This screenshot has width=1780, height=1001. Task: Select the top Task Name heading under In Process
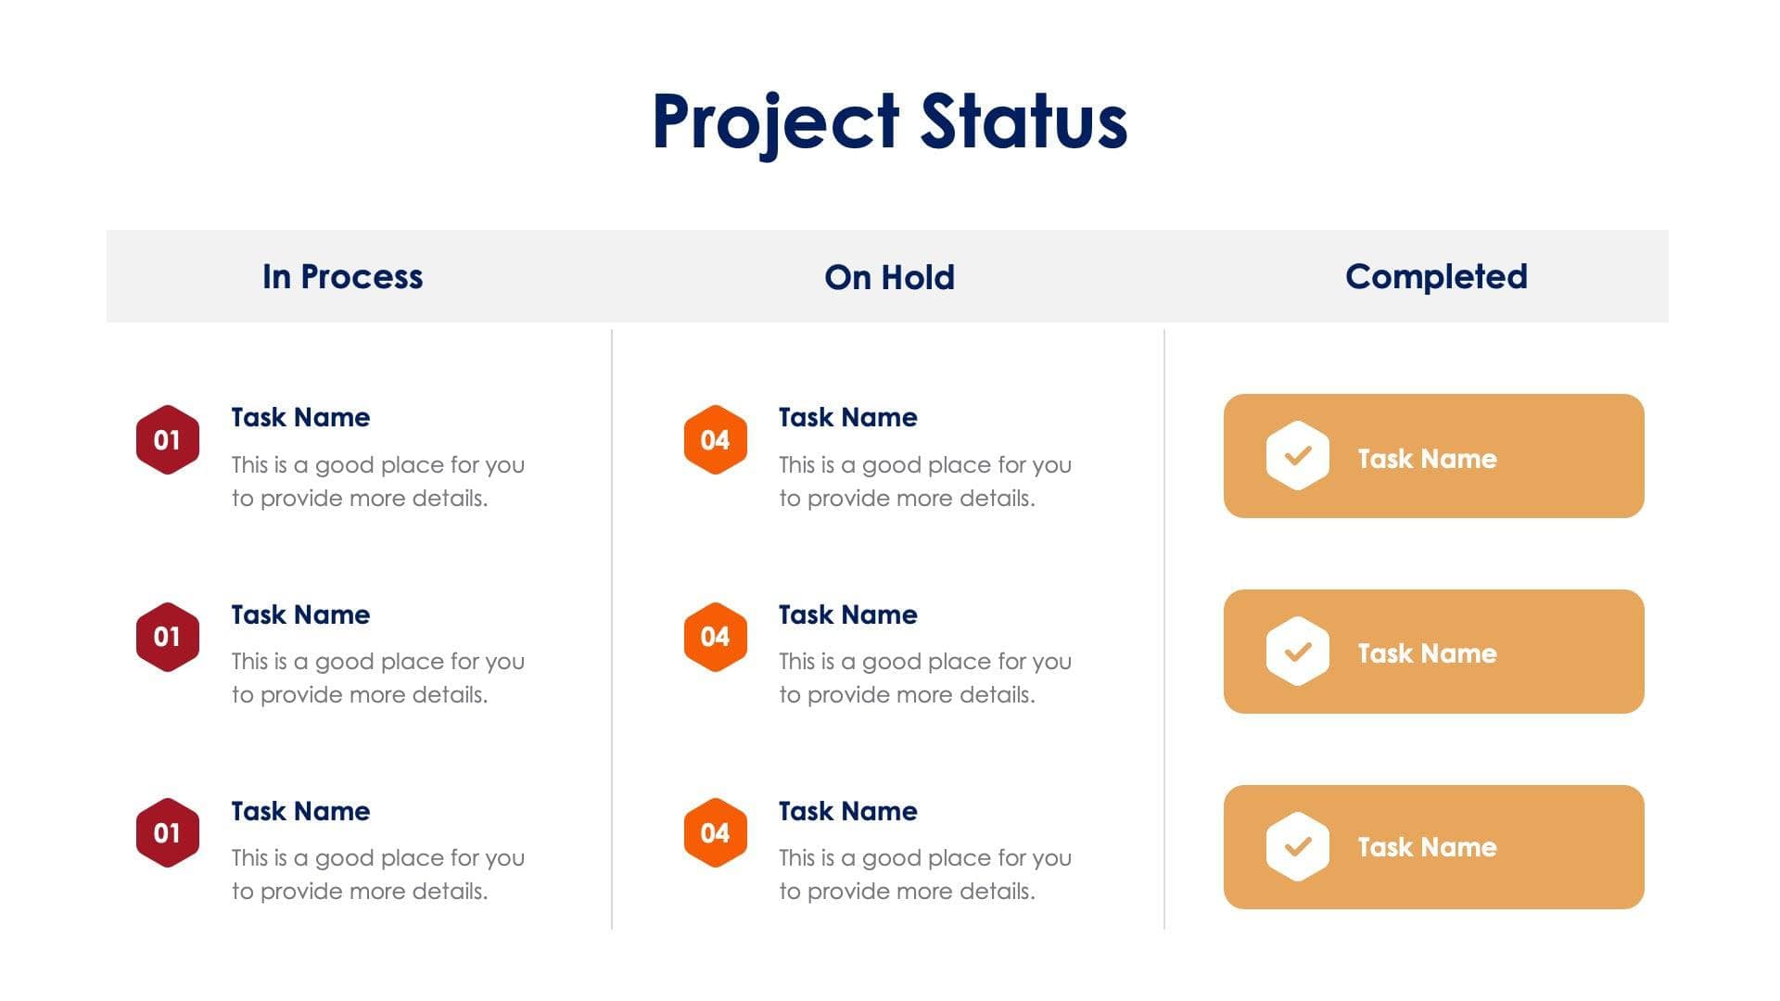coord(300,417)
